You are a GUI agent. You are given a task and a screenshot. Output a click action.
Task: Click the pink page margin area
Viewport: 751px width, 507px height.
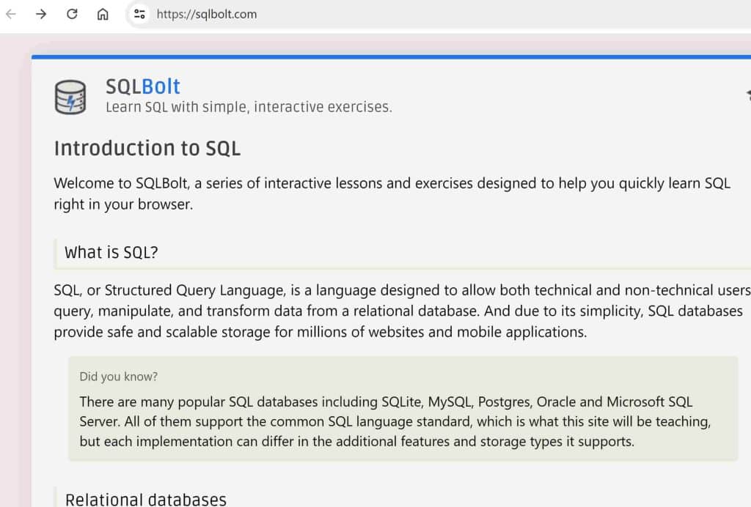point(13,293)
